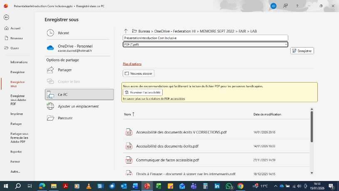Image resolution: width=339 pixels, height=191 pixels.
Task: Click the Plus d'options link
Action: 132,64
